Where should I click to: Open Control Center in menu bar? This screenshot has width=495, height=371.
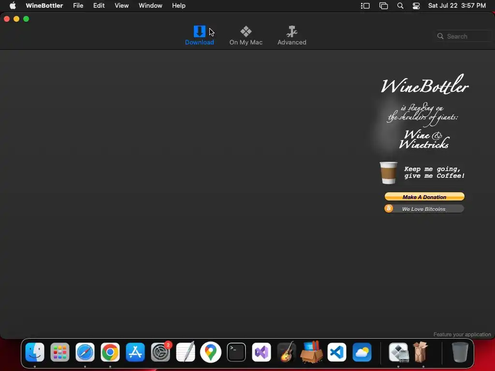(416, 6)
